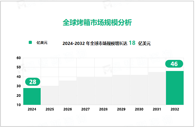Click the x-axis label 2028
Screen dimensions: 195x127
pyautogui.click(x=103, y=109)
